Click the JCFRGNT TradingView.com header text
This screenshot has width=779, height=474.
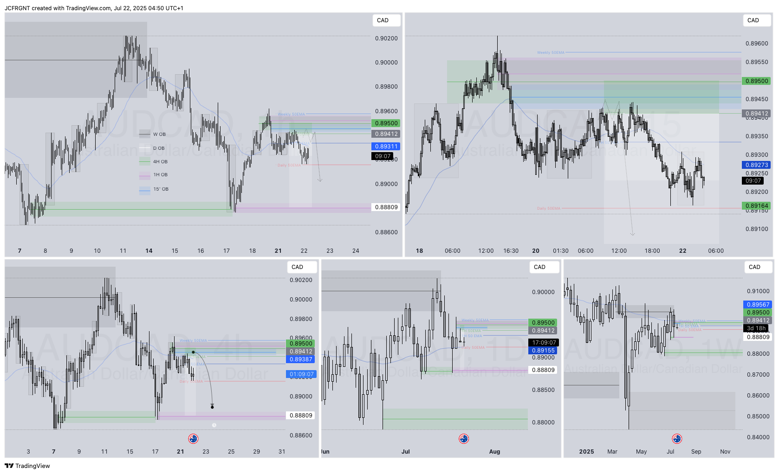point(94,8)
